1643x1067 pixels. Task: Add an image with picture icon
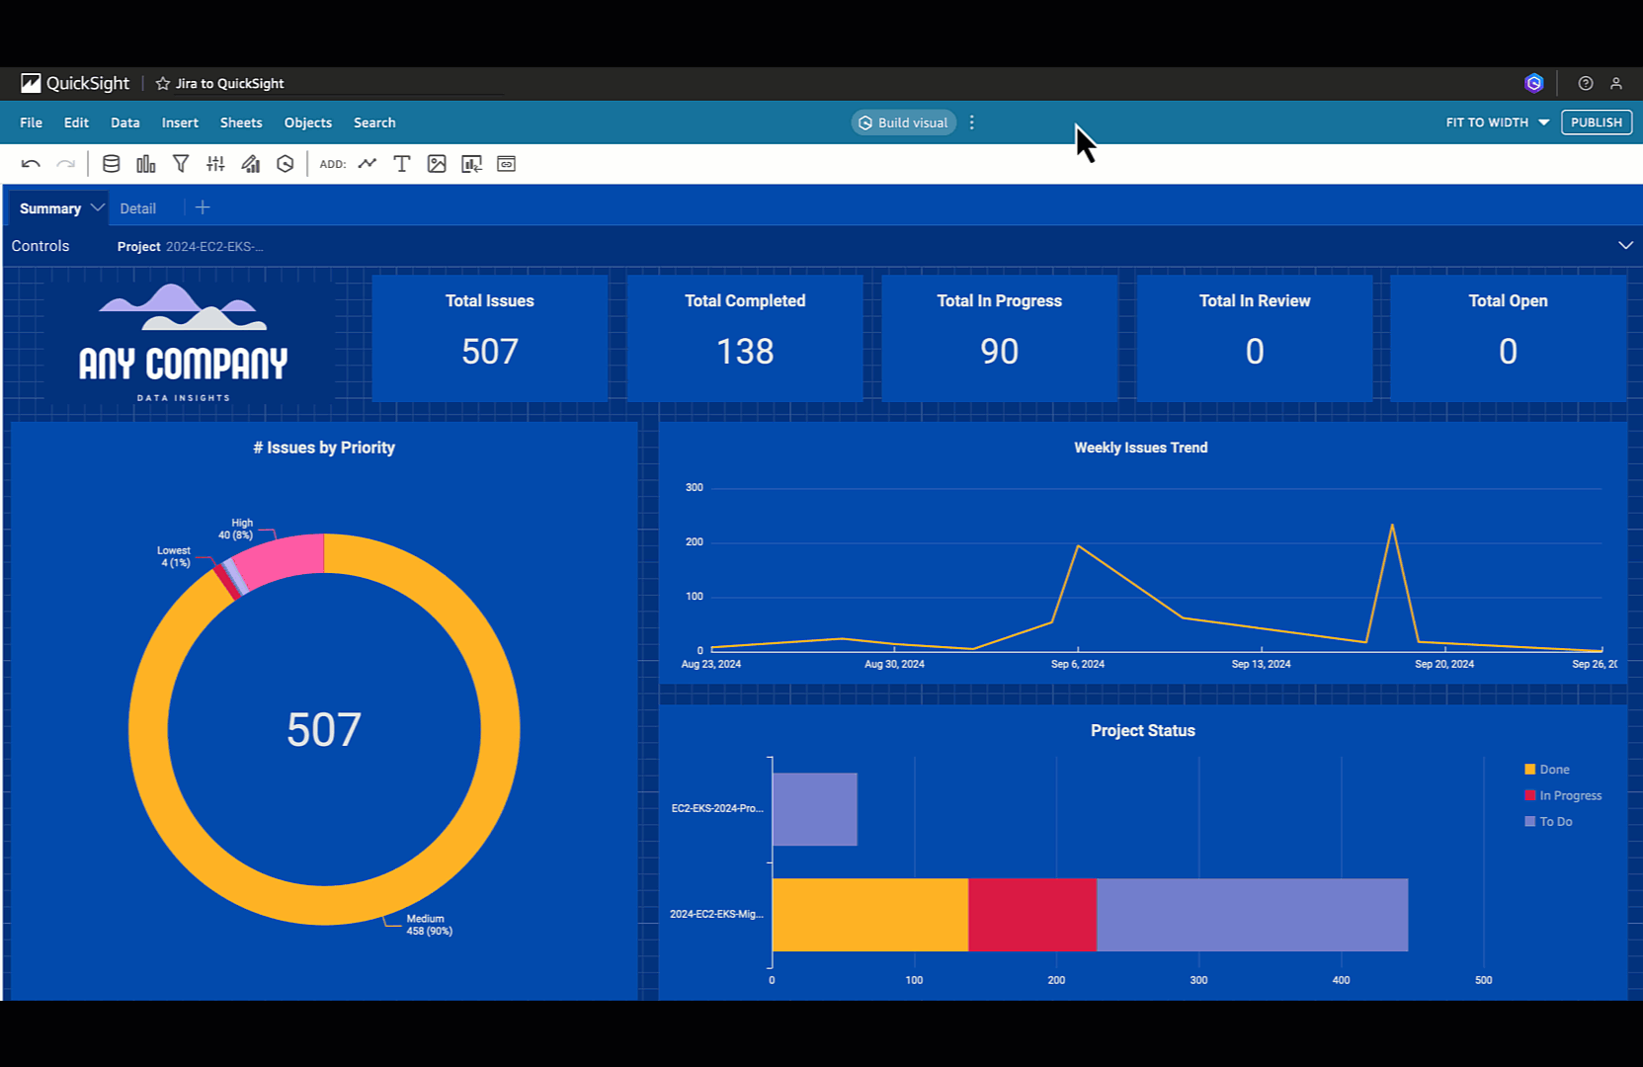(437, 164)
